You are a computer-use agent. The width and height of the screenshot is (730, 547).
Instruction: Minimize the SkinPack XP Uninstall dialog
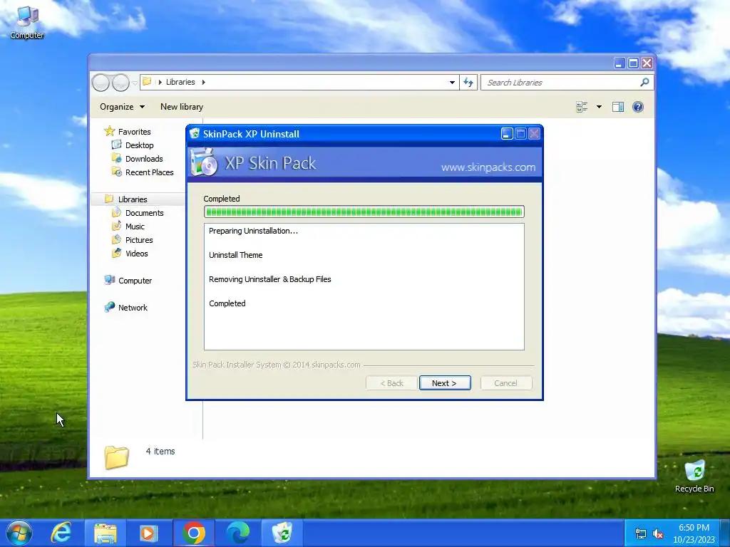coord(507,134)
